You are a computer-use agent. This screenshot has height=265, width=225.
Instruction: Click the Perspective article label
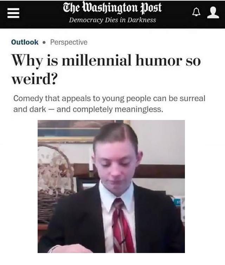(69, 42)
